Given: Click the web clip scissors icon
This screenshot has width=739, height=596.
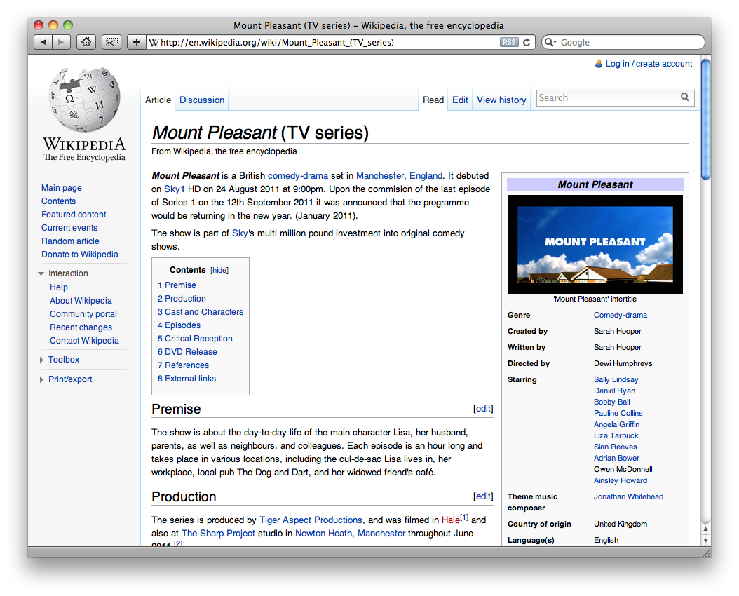Looking at the screenshot, I should click(111, 42).
